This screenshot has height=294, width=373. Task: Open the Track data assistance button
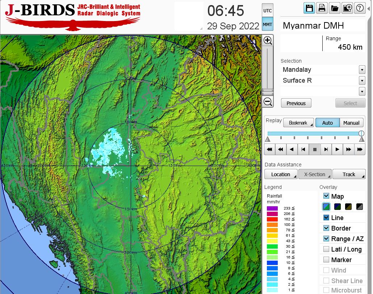349,174
